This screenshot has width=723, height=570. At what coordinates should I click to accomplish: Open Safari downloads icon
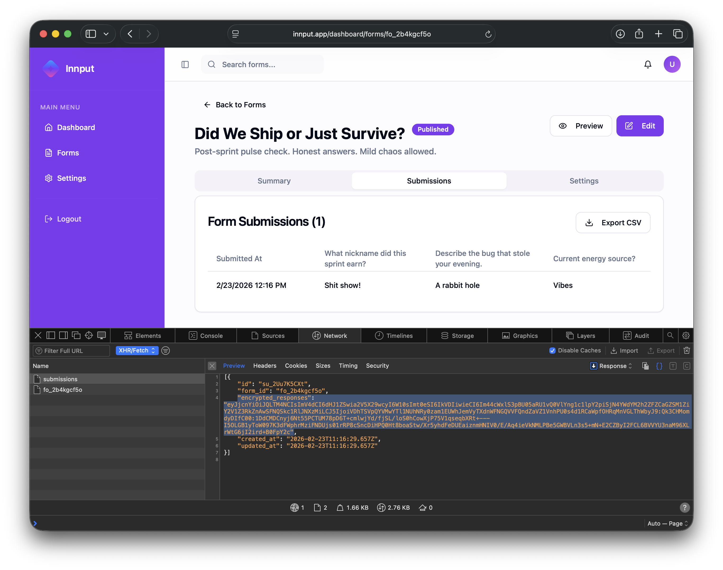coord(620,34)
